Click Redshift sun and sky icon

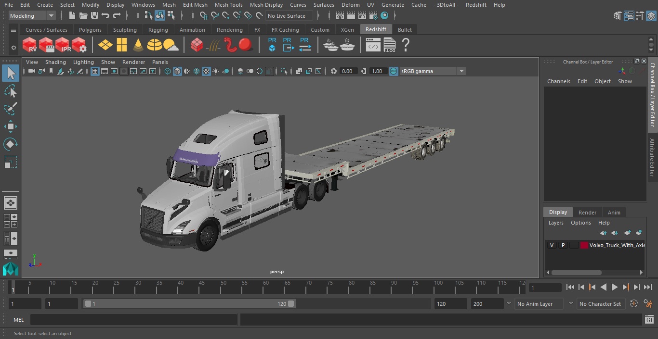pos(171,45)
